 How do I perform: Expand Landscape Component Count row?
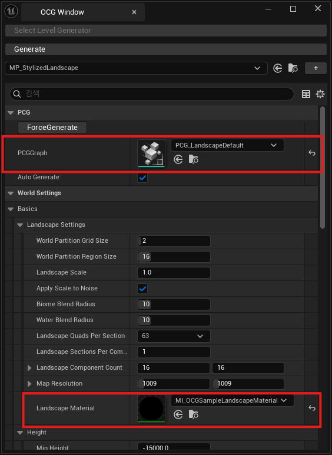[x=29, y=368]
